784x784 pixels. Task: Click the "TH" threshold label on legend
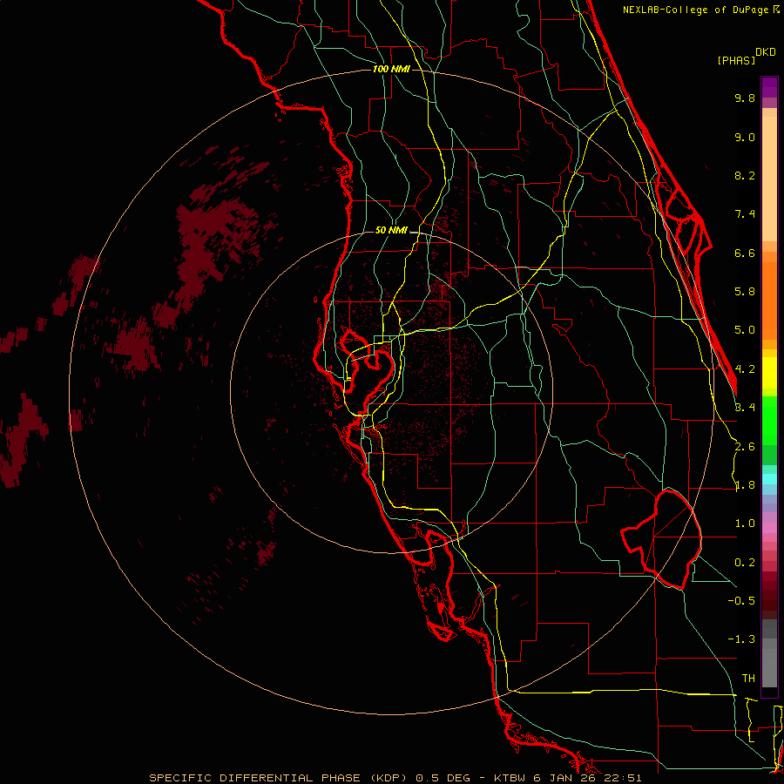tap(748, 679)
